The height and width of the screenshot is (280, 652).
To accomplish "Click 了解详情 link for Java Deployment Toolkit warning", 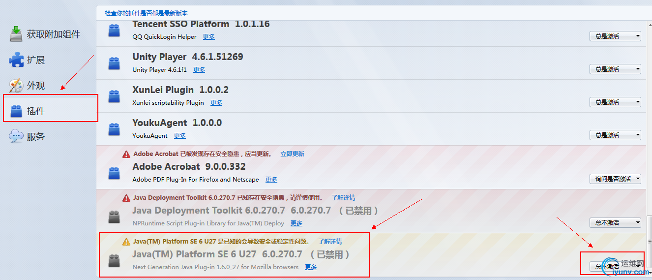I will [x=343, y=198].
